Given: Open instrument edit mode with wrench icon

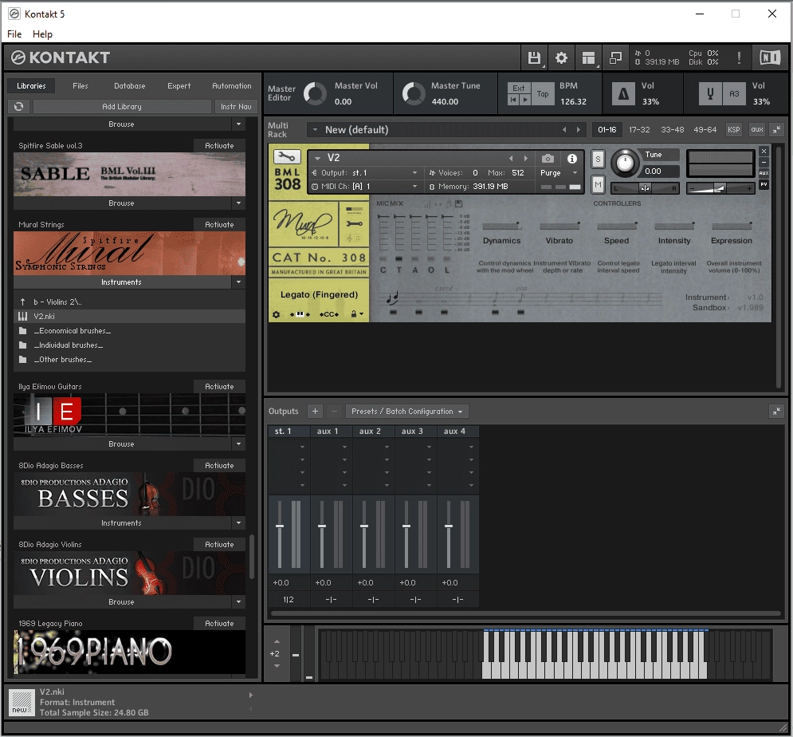Looking at the screenshot, I should point(287,156).
